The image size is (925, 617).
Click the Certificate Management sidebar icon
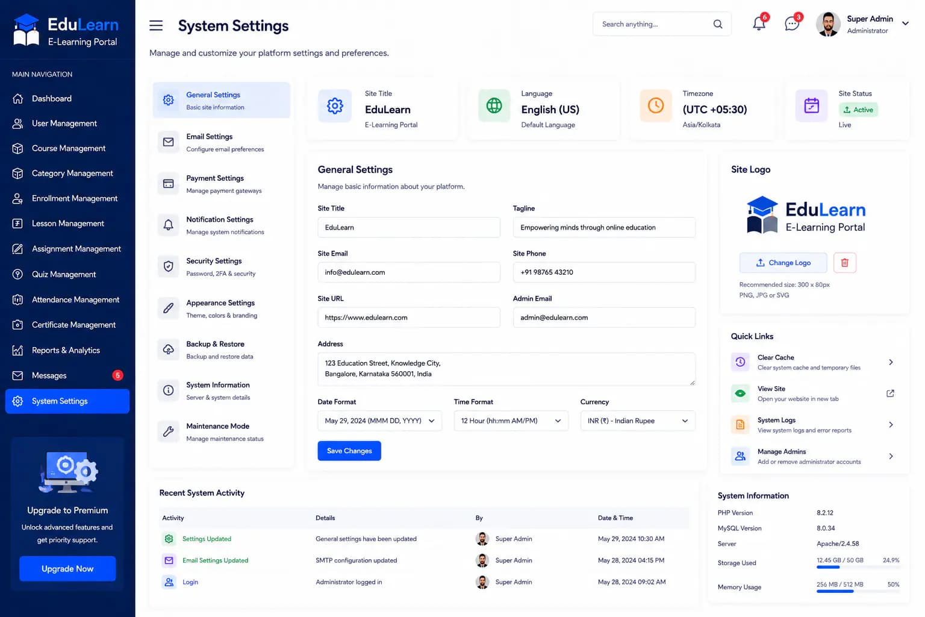(x=18, y=325)
